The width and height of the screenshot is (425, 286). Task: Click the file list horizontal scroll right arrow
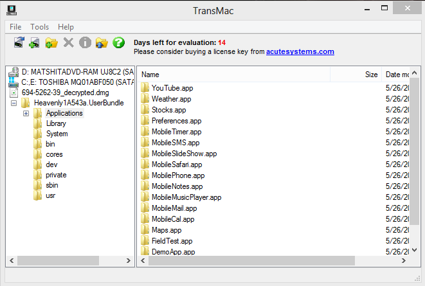click(404, 260)
